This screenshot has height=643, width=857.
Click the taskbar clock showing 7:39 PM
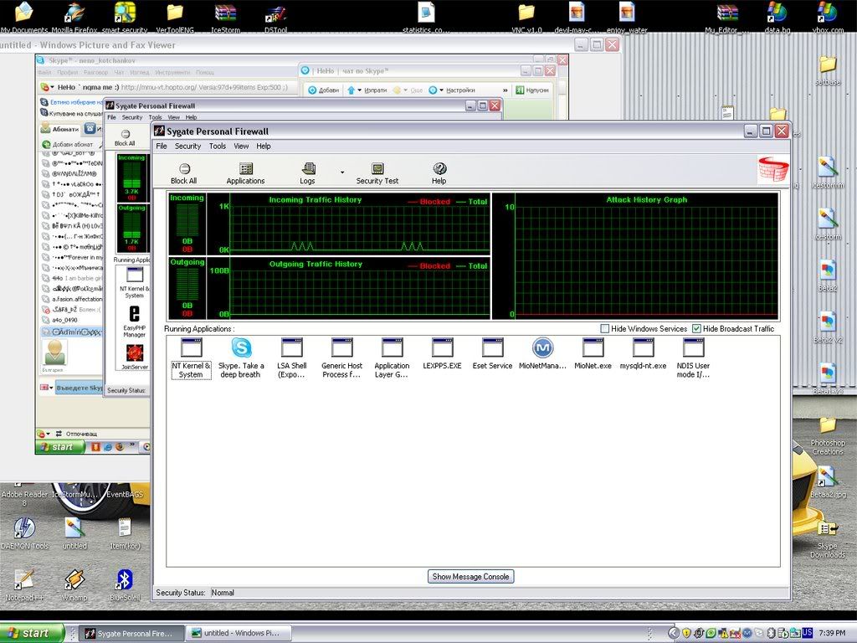[833, 633]
